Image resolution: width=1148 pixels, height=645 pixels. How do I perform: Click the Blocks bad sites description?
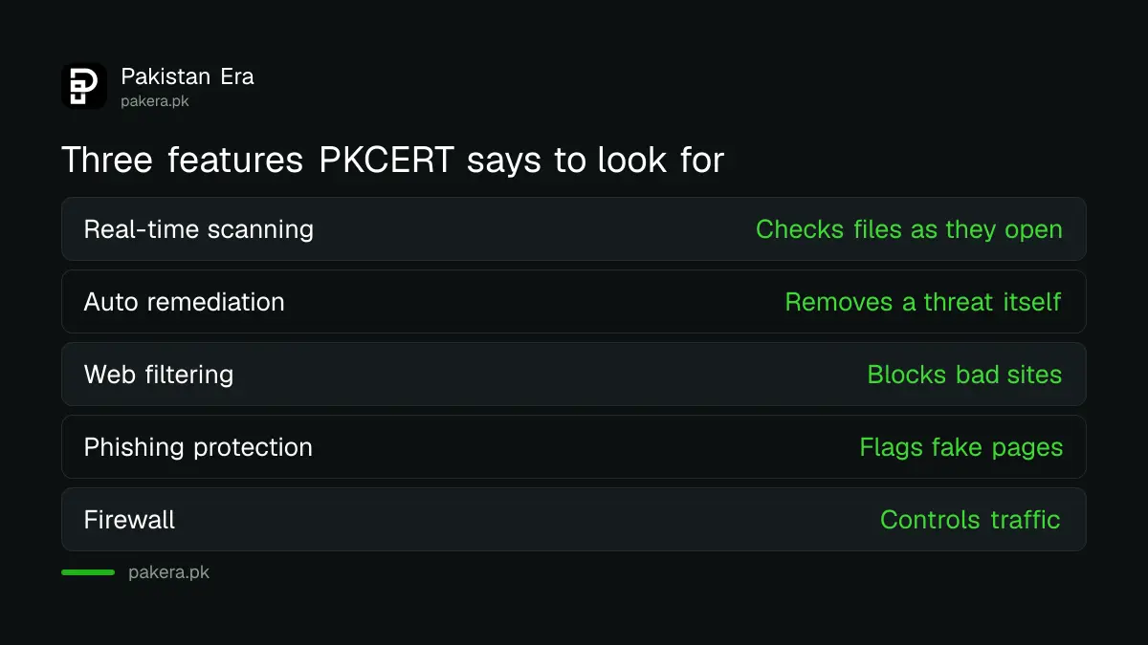tap(964, 375)
